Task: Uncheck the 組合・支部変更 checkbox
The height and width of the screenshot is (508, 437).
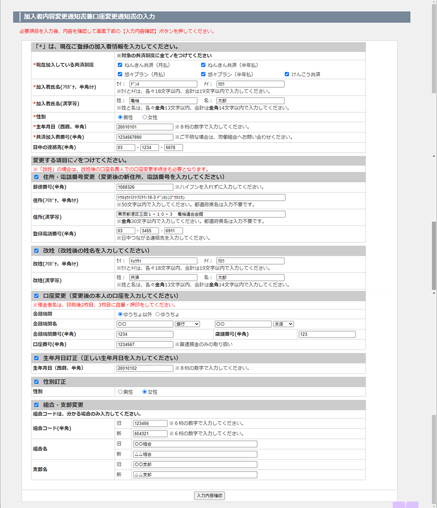Action: coord(36,405)
